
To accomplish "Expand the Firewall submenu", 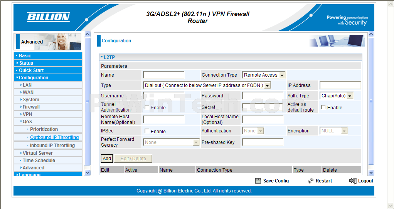I will tap(48, 107).
